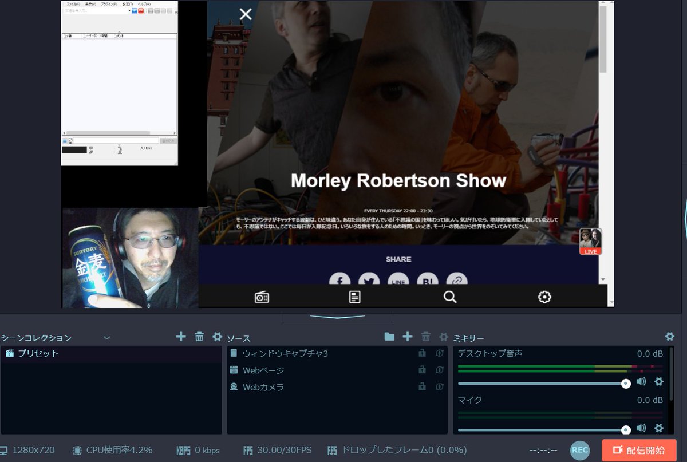This screenshot has height=462, width=687.
Task: Click the Facebook share icon in preview
Action: [339, 279]
